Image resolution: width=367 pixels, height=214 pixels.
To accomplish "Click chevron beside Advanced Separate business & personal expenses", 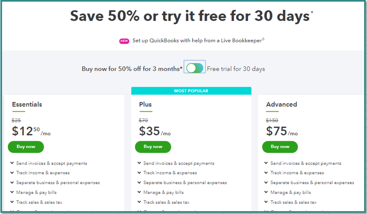I will [x=266, y=183].
